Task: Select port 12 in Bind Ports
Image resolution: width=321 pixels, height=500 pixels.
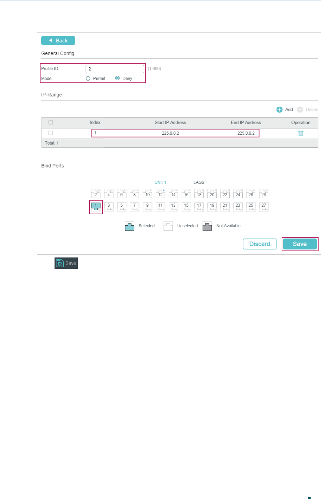Action: [160, 194]
